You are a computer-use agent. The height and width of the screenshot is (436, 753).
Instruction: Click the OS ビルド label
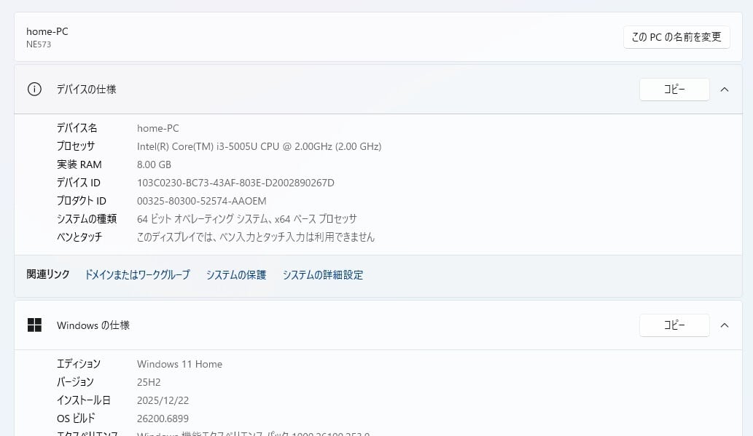(76, 419)
